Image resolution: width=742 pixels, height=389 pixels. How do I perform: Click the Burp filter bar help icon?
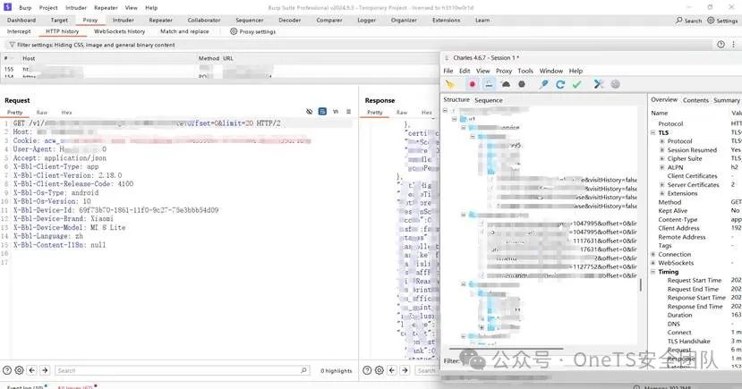[721, 45]
